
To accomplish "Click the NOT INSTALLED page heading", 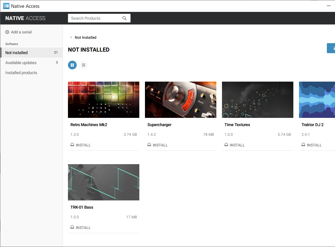I will [x=89, y=49].
